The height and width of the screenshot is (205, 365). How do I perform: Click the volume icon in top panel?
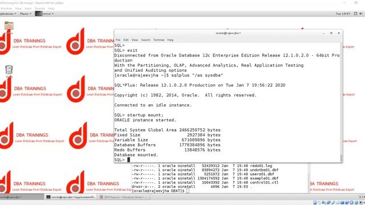[361, 14]
